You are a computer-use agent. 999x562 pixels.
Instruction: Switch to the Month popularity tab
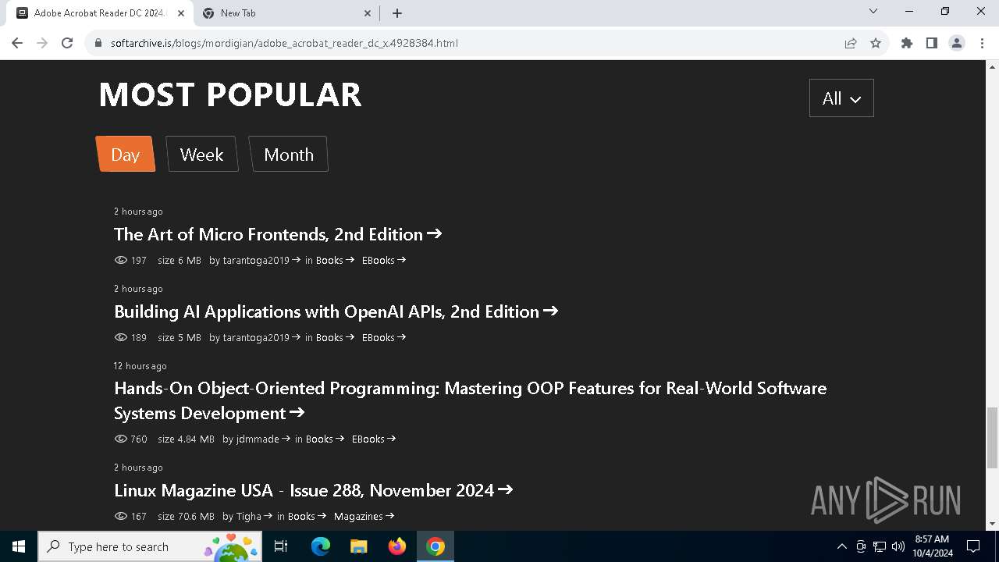(289, 155)
